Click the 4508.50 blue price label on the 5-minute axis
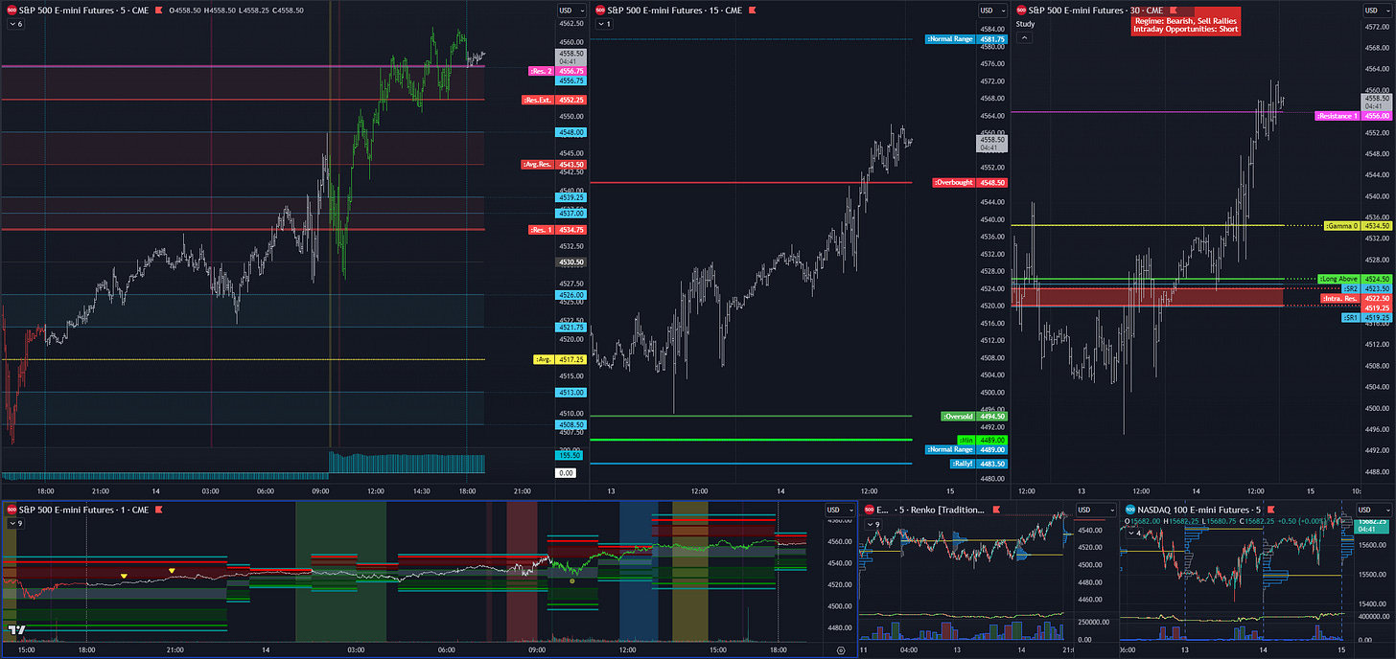 [x=571, y=424]
